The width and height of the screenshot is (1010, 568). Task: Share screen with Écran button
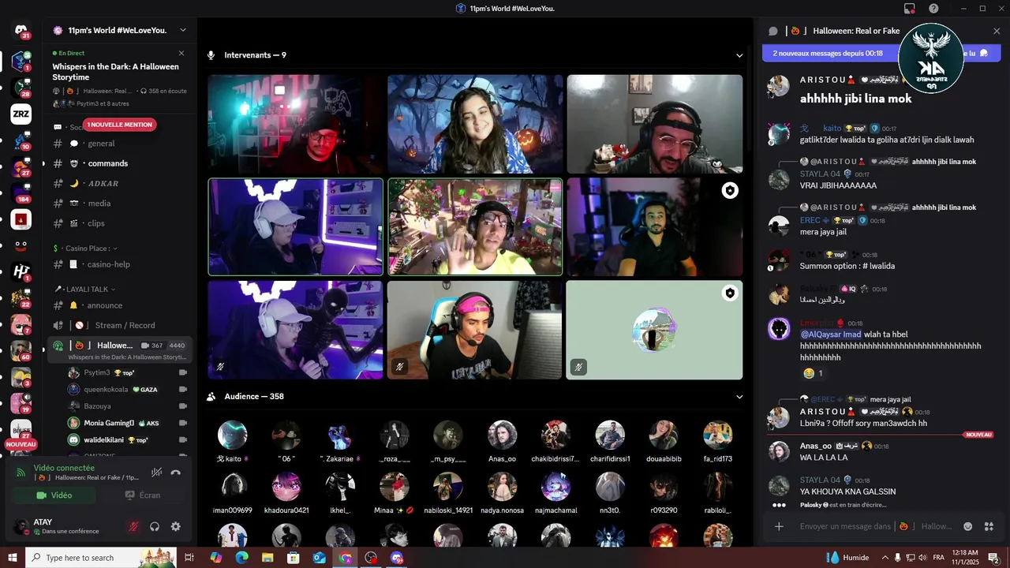coord(143,495)
